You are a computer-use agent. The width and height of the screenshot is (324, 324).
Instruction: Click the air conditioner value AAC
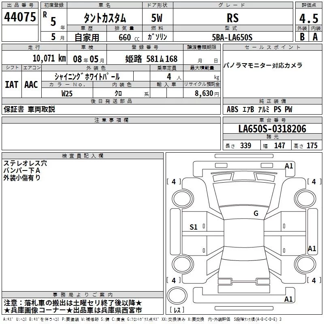(31, 85)
